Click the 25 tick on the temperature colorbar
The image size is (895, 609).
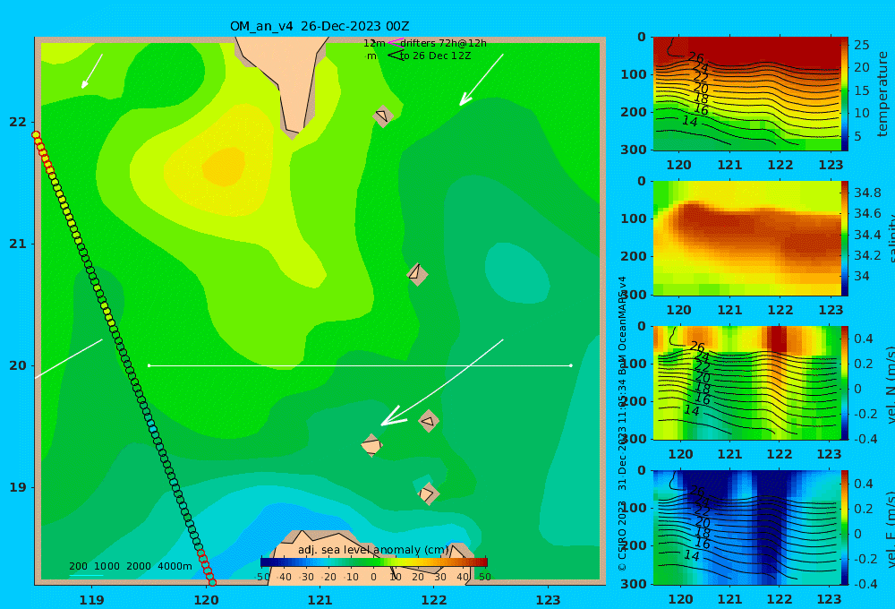tap(862, 45)
